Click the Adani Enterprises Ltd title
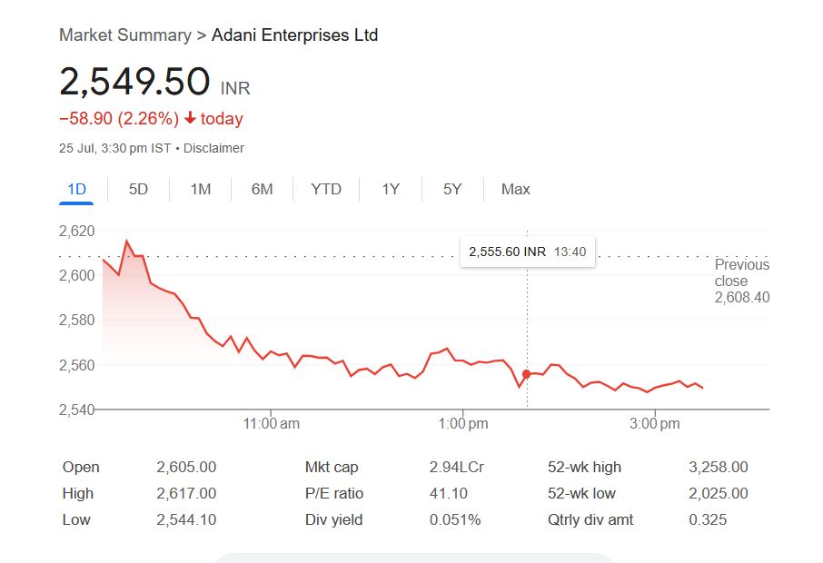 (294, 35)
